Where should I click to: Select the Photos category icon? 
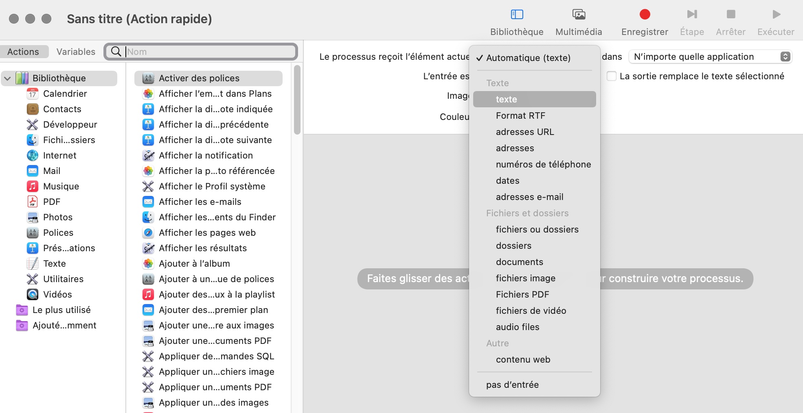coord(33,217)
